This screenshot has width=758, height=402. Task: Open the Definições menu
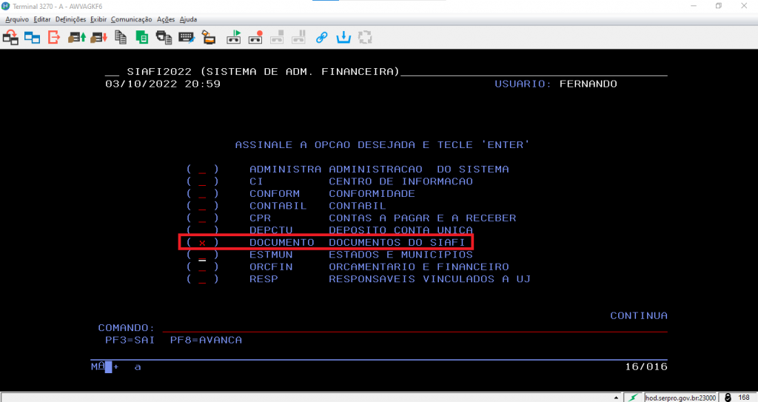(x=70, y=19)
